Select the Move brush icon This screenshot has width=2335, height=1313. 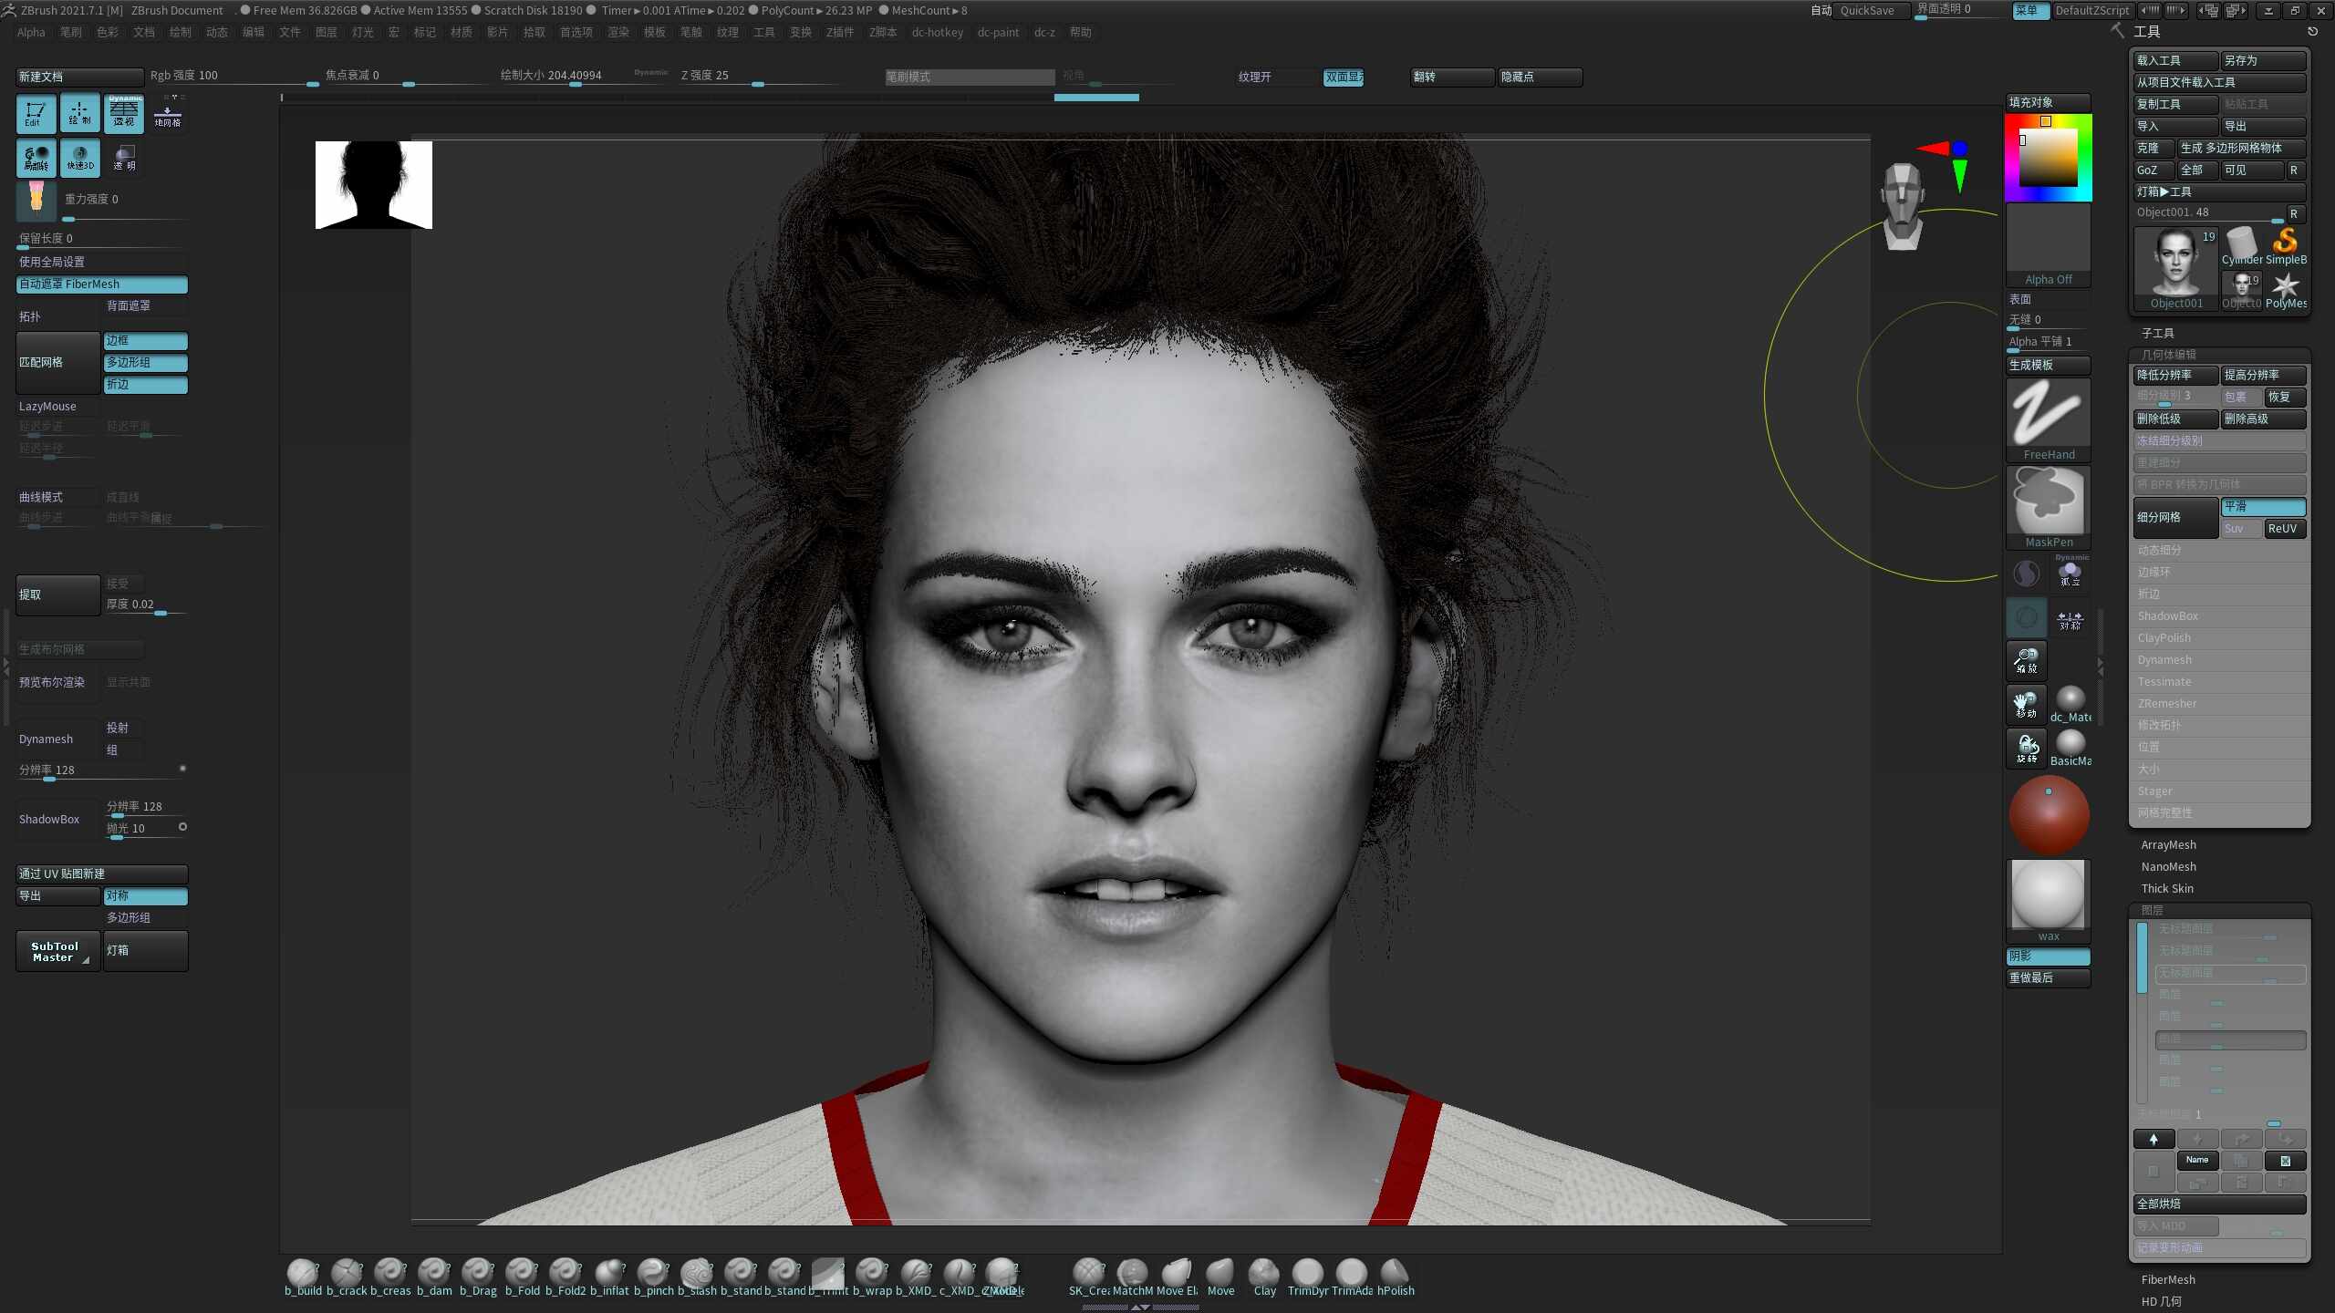pos(1220,1277)
